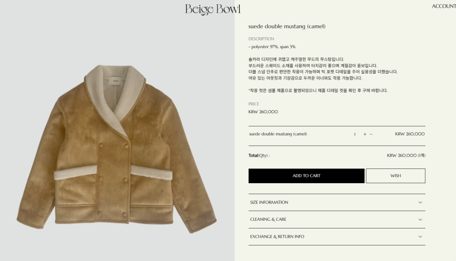Open the ACCOUNT menu
456x261 pixels.
(x=444, y=6)
